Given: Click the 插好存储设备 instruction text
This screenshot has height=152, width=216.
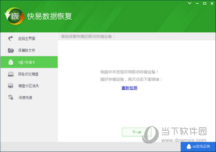Looking at the screenshot, I should 131,79.
